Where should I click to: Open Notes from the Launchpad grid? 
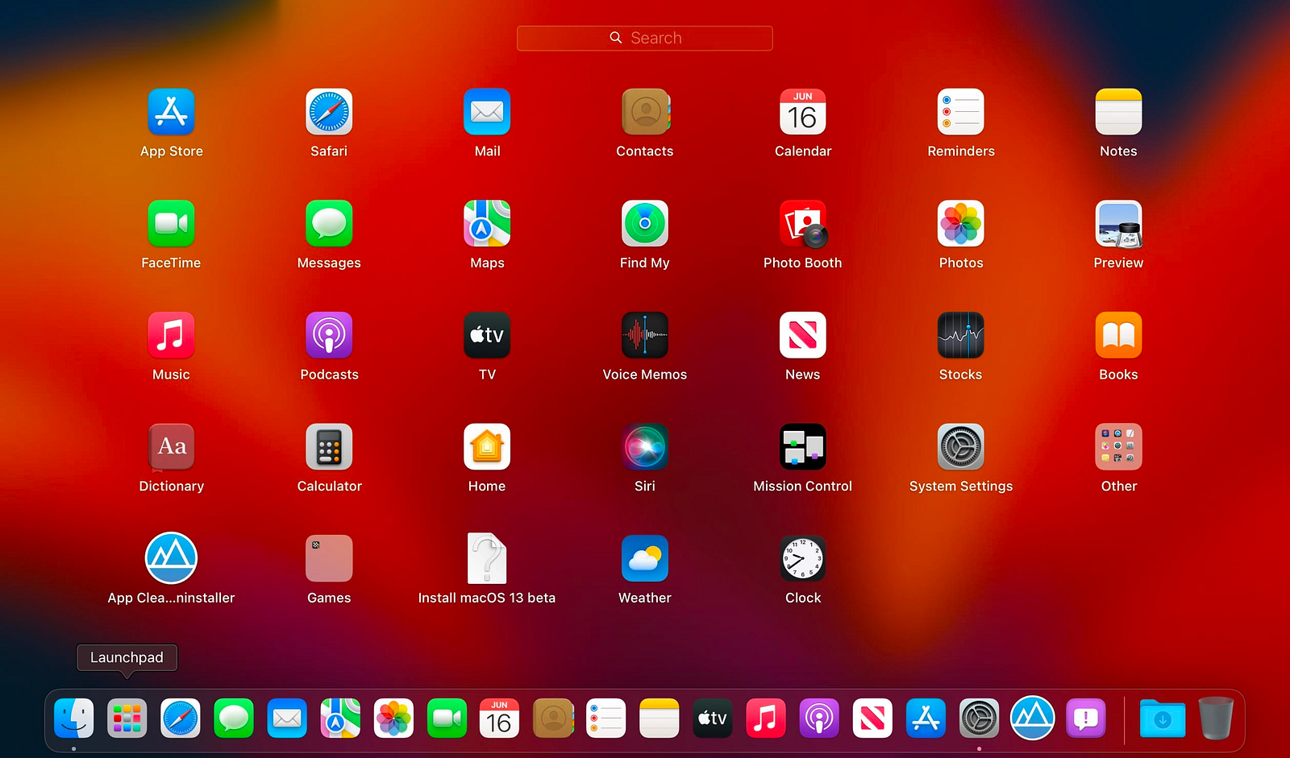click(1119, 112)
